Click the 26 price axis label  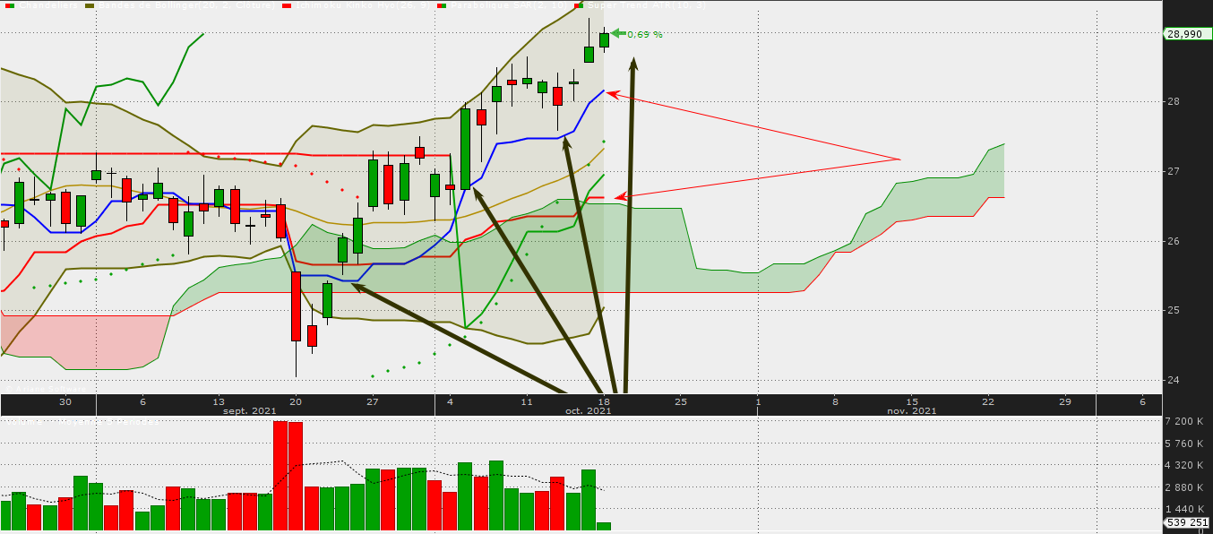(1174, 241)
